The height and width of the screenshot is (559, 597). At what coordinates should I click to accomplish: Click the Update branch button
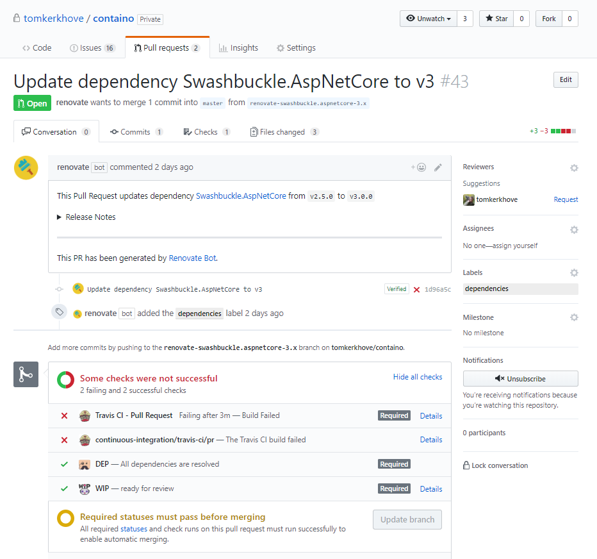click(x=407, y=520)
